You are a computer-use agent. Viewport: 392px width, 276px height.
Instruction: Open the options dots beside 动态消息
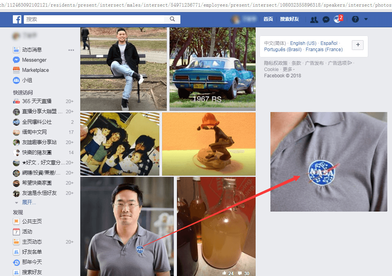[x=71, y=50]
